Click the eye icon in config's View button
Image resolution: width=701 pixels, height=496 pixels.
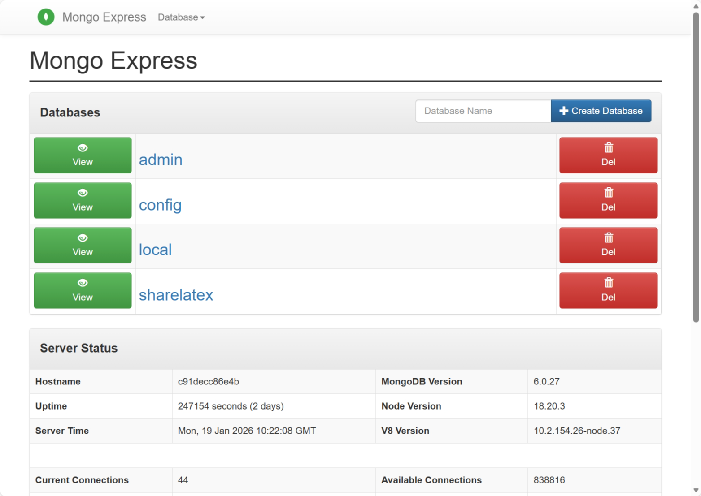(x=83, y=193)
